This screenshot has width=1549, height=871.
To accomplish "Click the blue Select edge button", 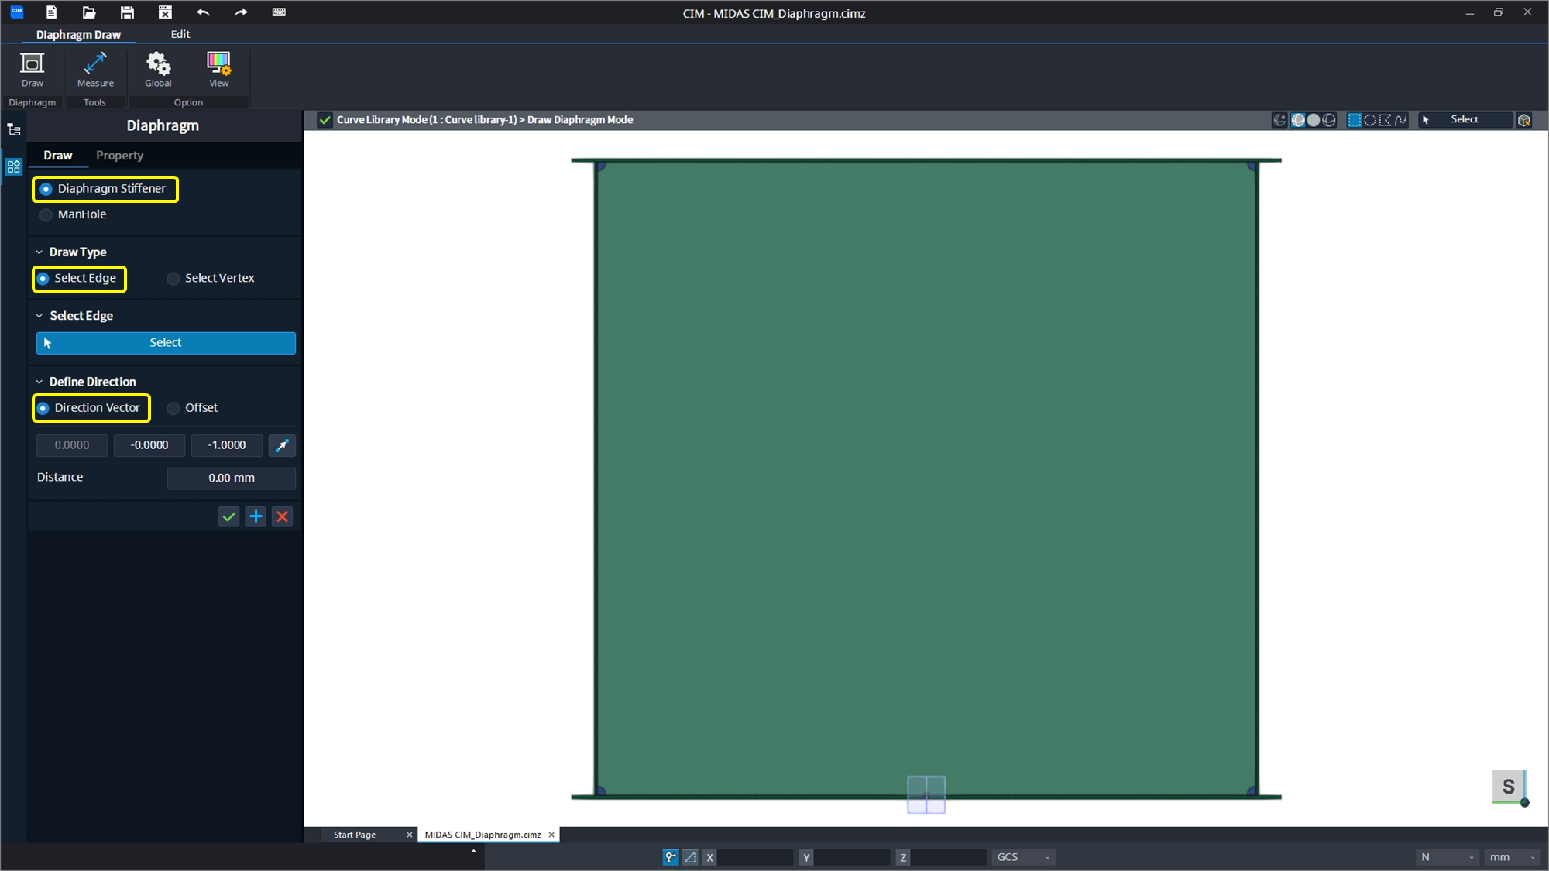I will coord(166,343).
